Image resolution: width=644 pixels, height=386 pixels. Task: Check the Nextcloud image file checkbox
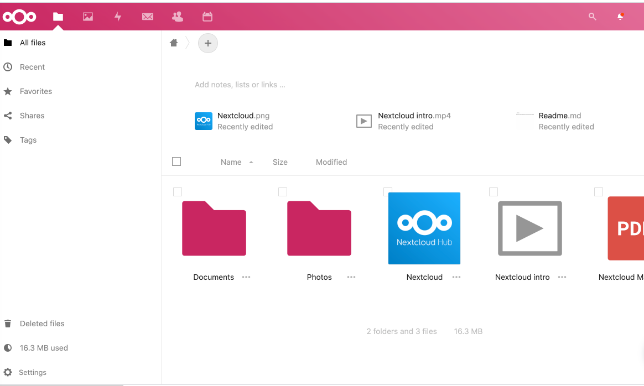tap(388, 192)
